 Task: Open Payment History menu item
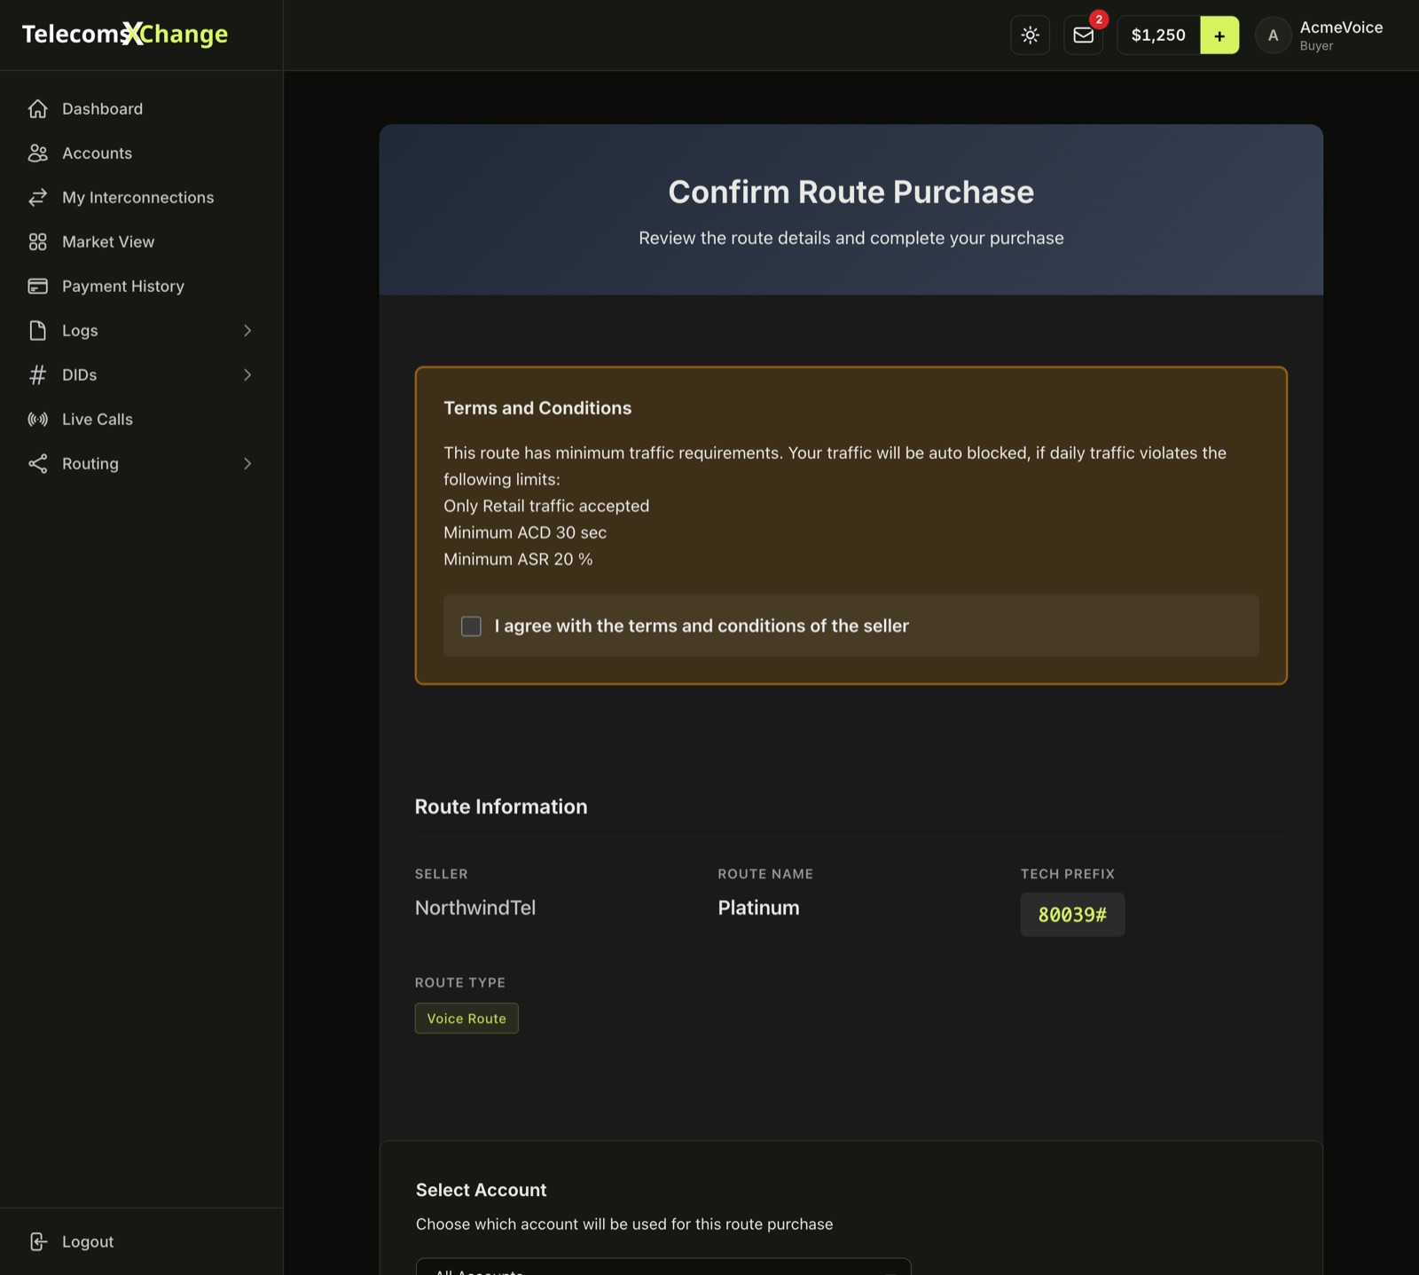click(x=142, y=286)
